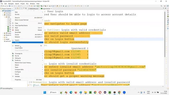This screenshot has width=169, height=95.
Task: Open Firefox from taskbar
Action: pos(76,92)
